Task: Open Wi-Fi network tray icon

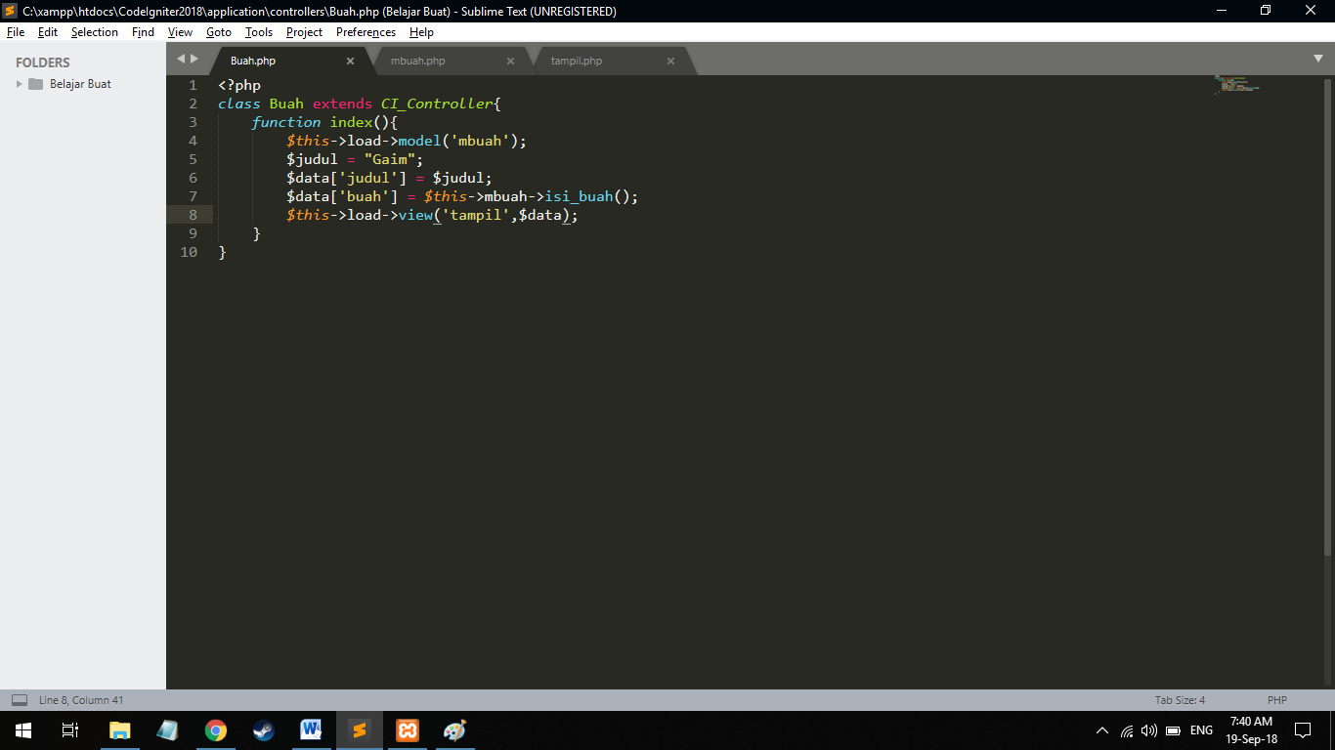Action: click(x=1127, y=730)
